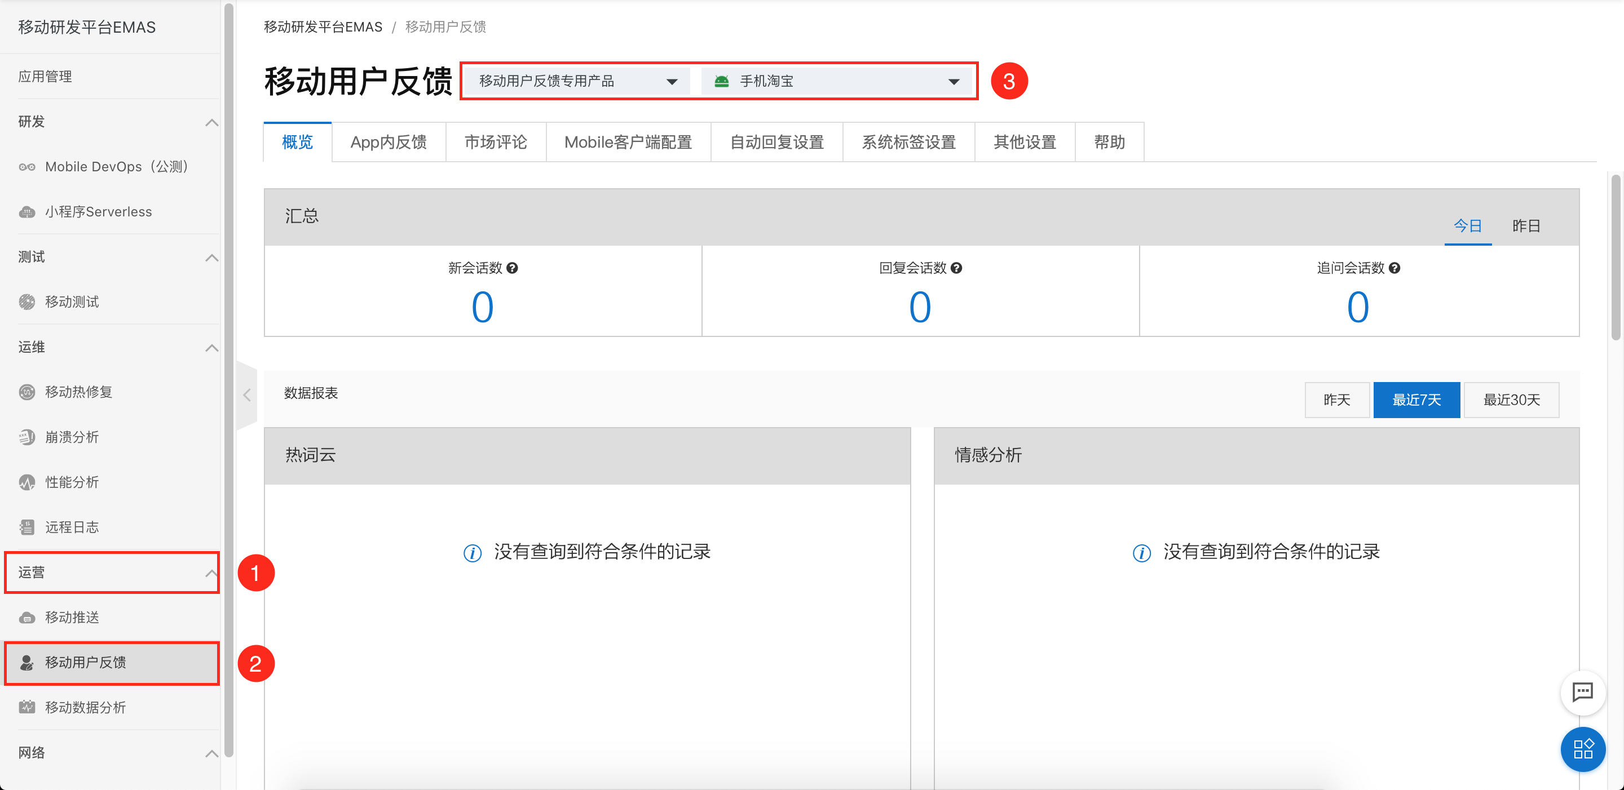Click the 移动推送 sidebar icon
Image resolution: width=1624 pixels, height=790 pixels.
[27, 618]
